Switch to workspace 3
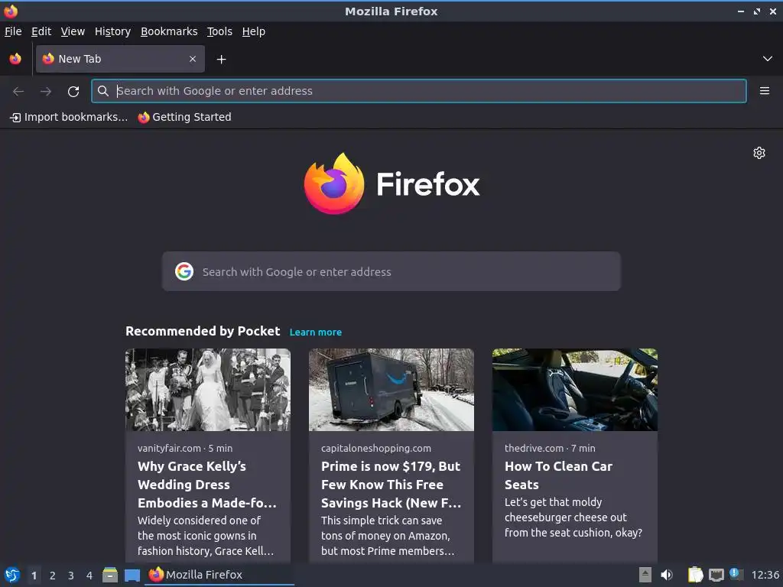Screen dimensions: 783x587 (x=71, y=576)
